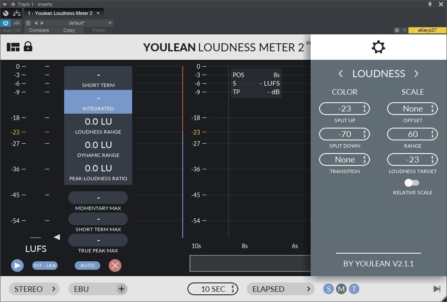This screenshot has width=447, height=302.
Task: Click the skip-to-end arrow icon
Action: tap(437, 289)
